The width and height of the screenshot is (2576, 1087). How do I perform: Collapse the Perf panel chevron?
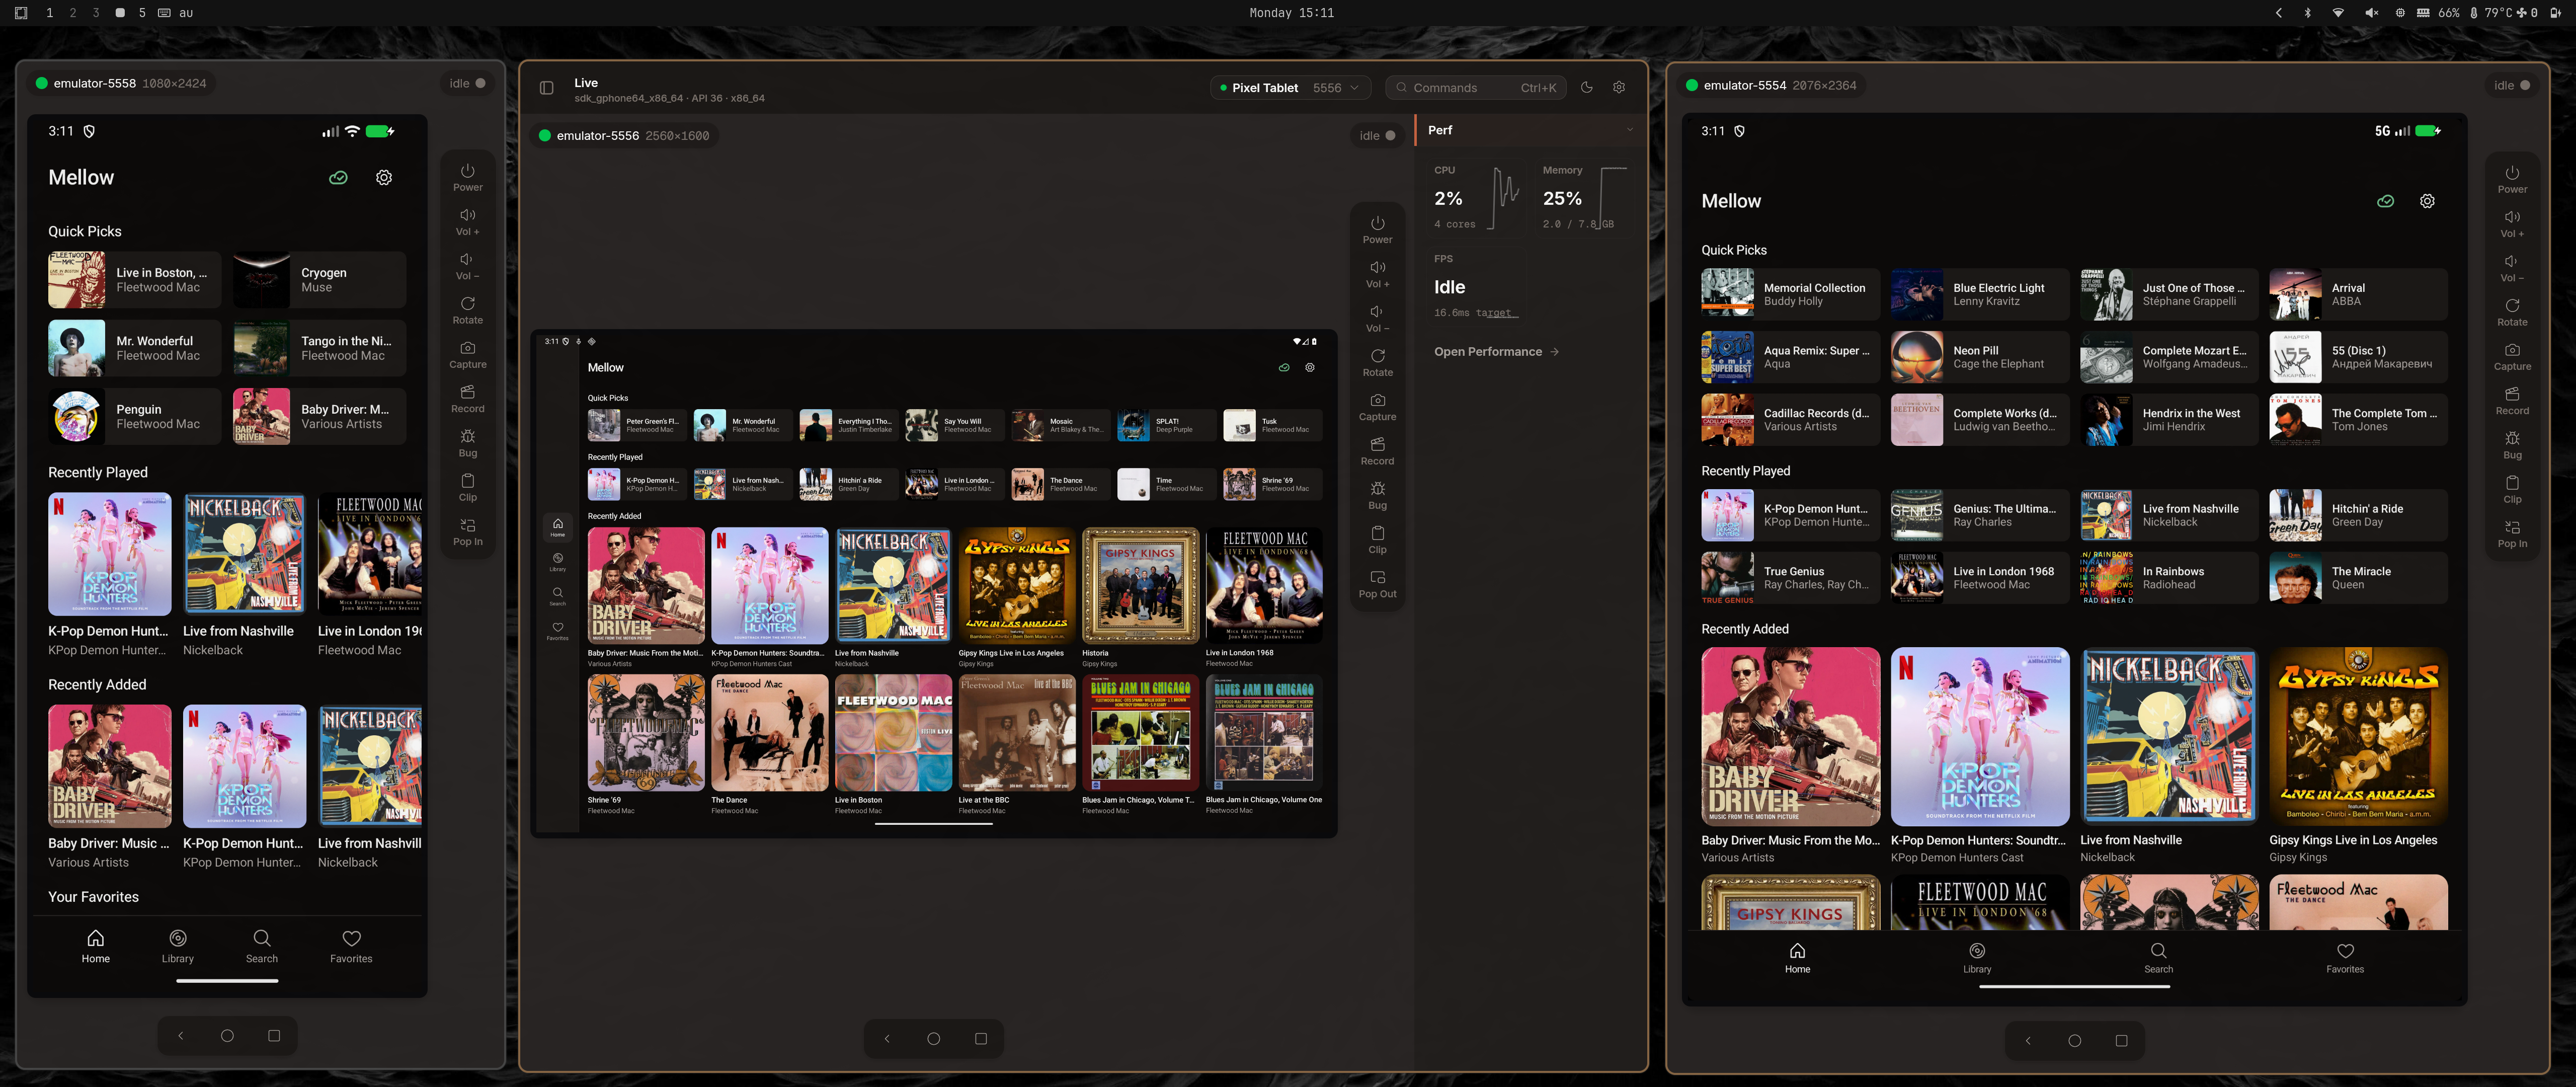point(1629,130)
